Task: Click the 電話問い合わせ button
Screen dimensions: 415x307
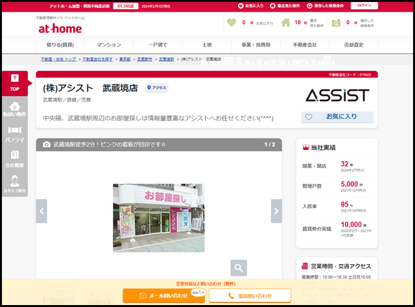Action: 250,295
